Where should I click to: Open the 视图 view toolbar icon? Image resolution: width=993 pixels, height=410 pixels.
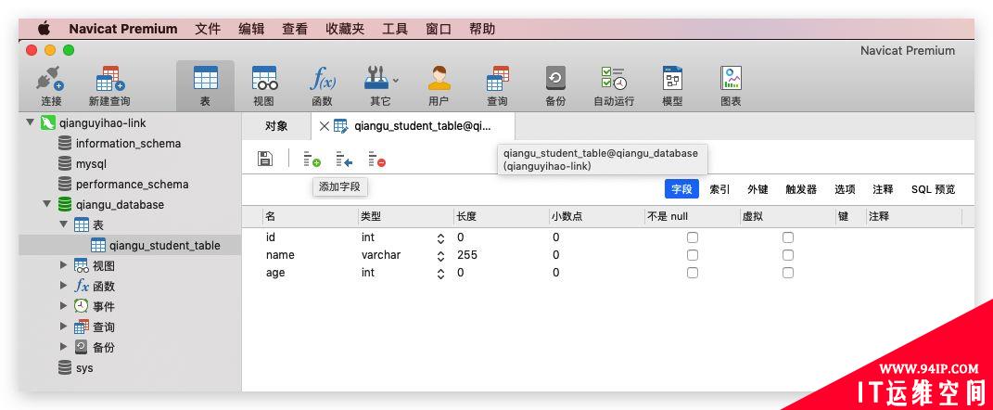pos(264,85)
